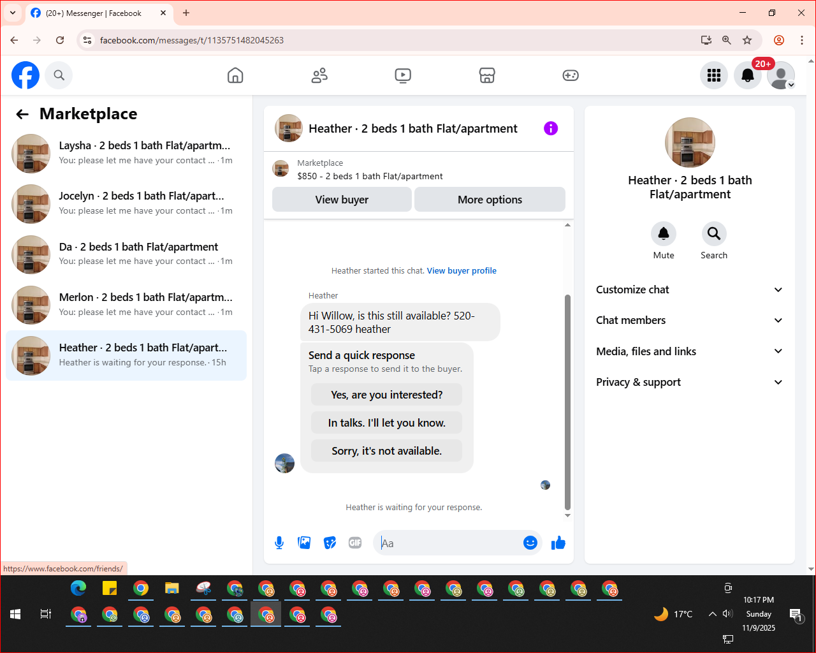View site information icon in address bar

(x=88, y=40)
